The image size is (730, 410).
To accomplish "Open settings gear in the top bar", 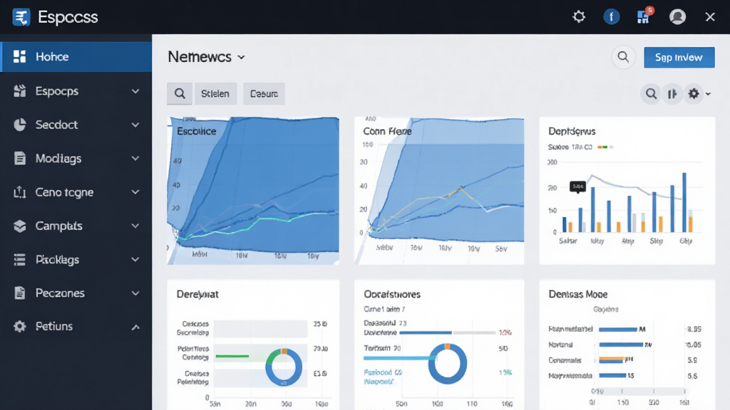I will click(x=579, y=17).
